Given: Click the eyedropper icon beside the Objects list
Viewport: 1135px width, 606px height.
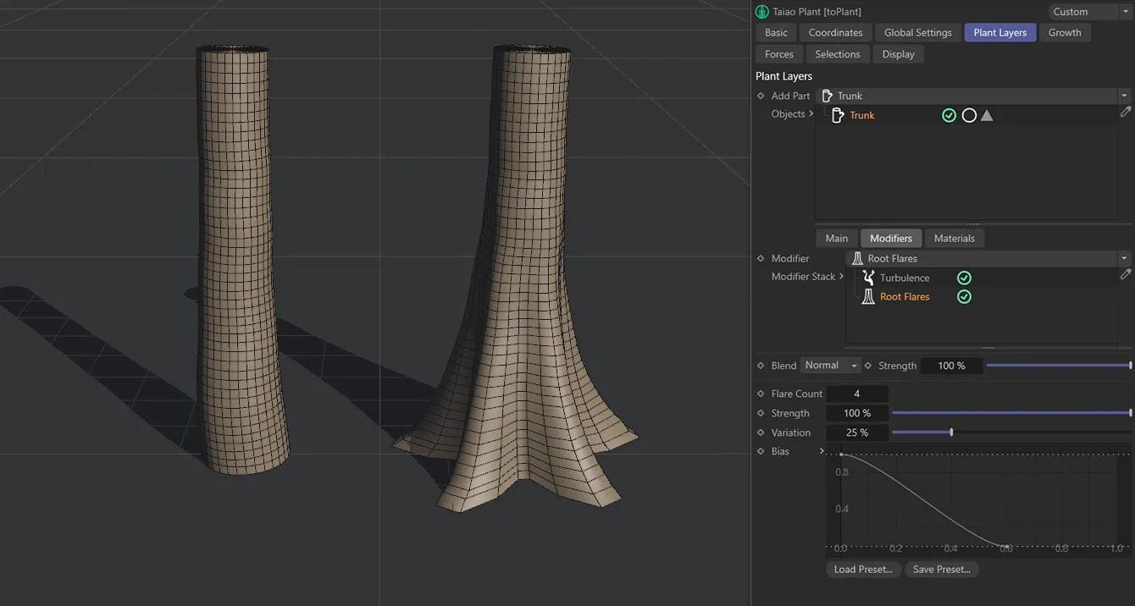Looking at the screenshot, I should (1126, 112).
